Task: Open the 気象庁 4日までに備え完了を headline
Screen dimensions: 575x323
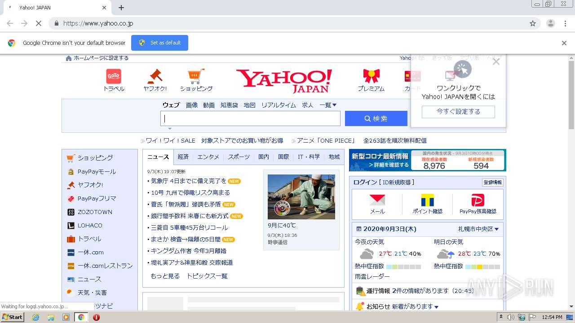Action: [x=189, y=181]
